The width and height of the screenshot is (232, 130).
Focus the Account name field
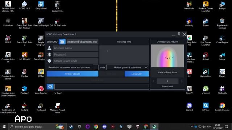click(x=76, y=48)
